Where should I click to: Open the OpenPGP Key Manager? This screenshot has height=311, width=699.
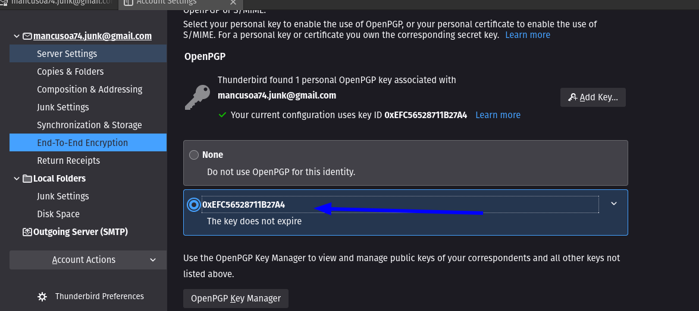point(236,299)
